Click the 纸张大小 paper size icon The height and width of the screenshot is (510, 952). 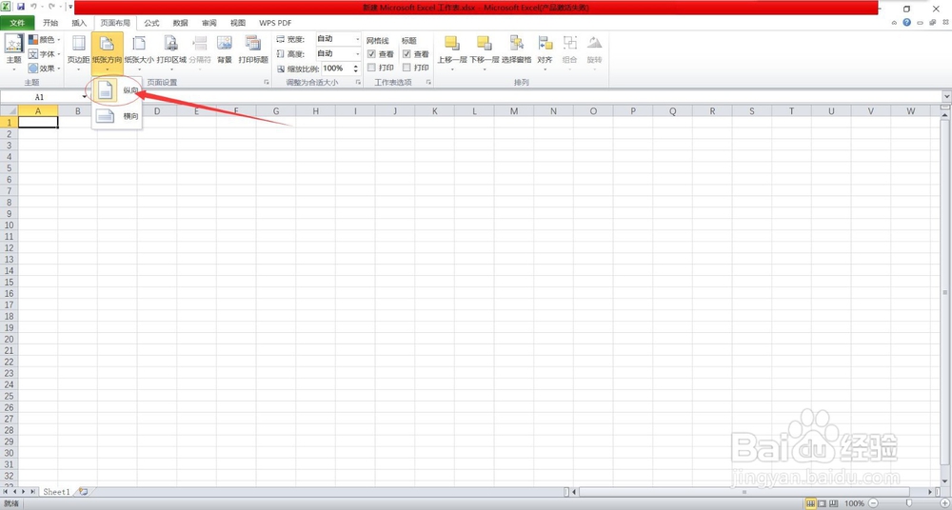(x=139, y=43)
